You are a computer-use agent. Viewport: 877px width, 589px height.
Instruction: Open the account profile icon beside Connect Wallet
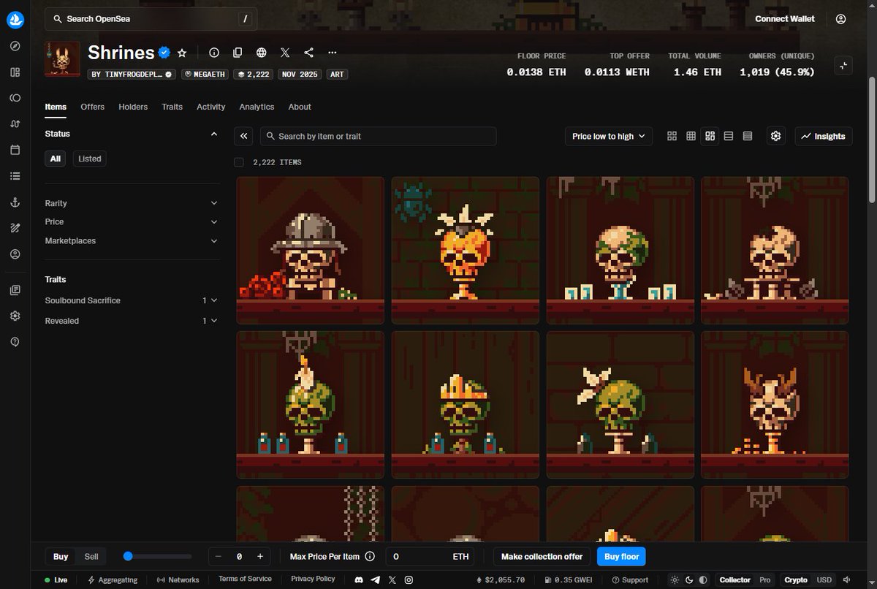[841, 19]
